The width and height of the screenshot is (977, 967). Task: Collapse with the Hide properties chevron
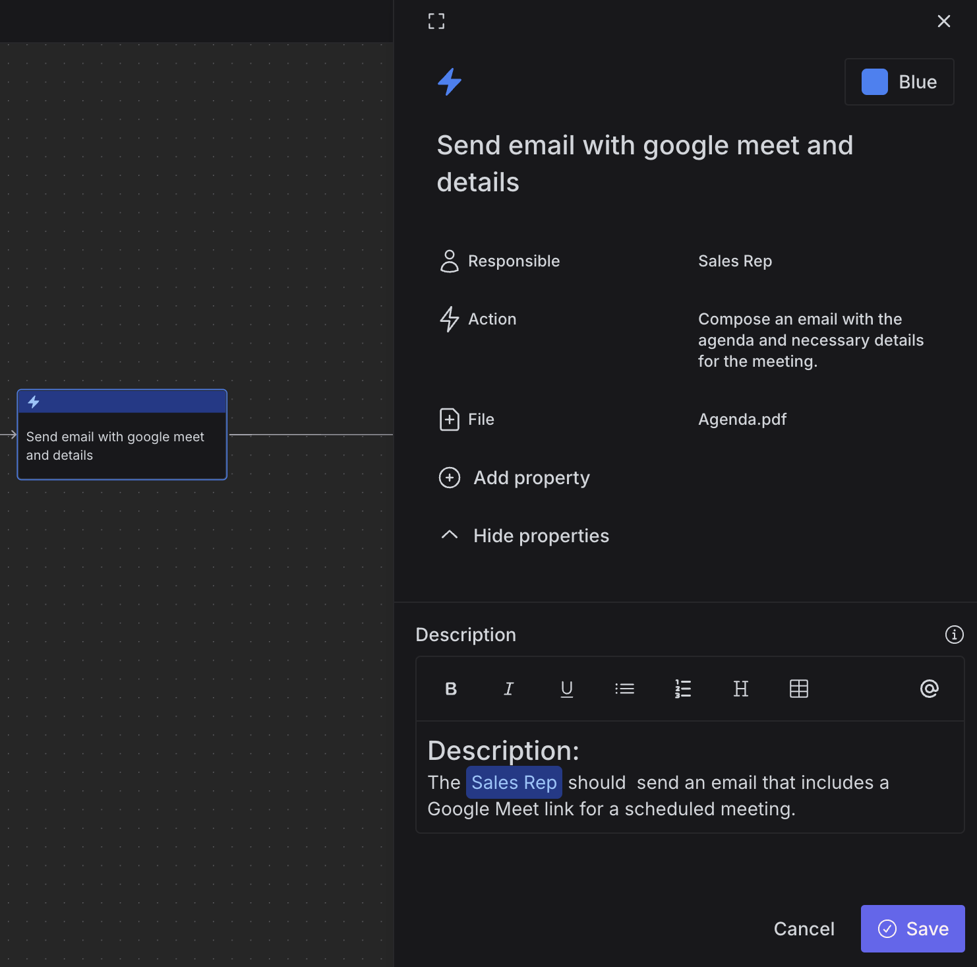(x=450, y=535)
